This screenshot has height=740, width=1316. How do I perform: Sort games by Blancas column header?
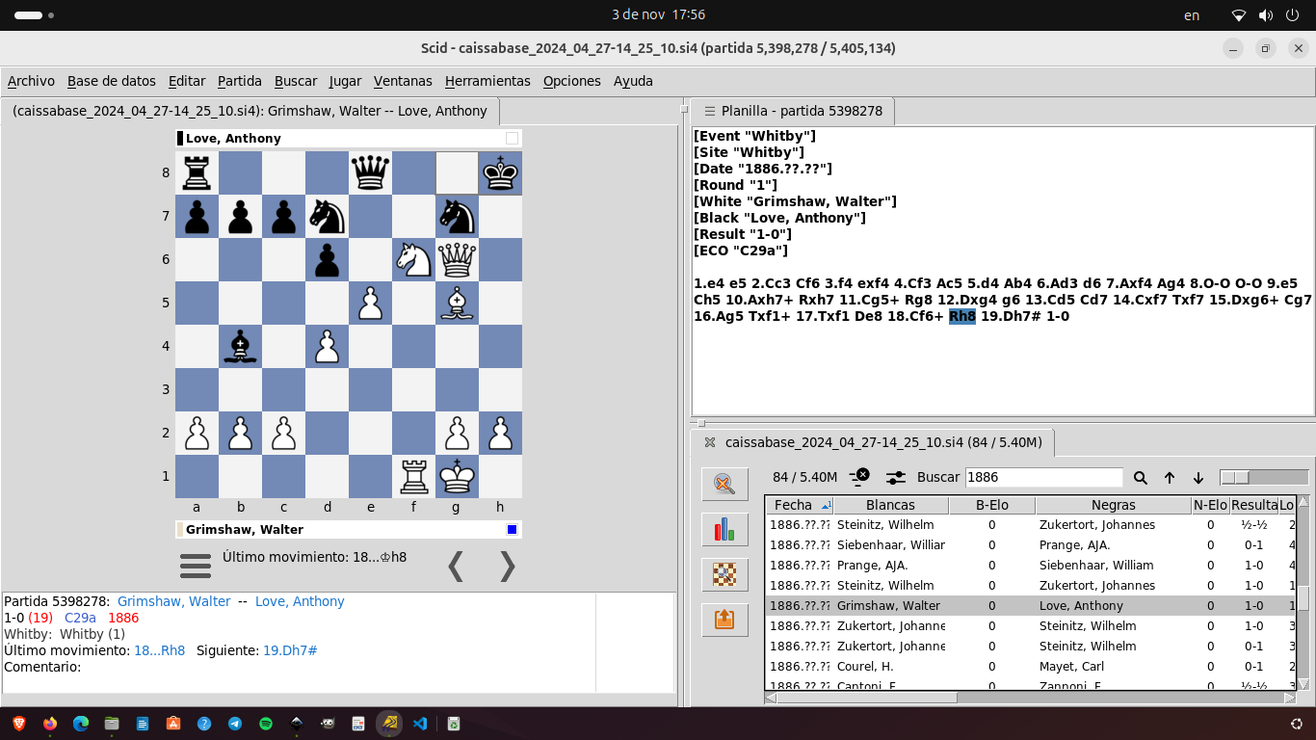891,505
